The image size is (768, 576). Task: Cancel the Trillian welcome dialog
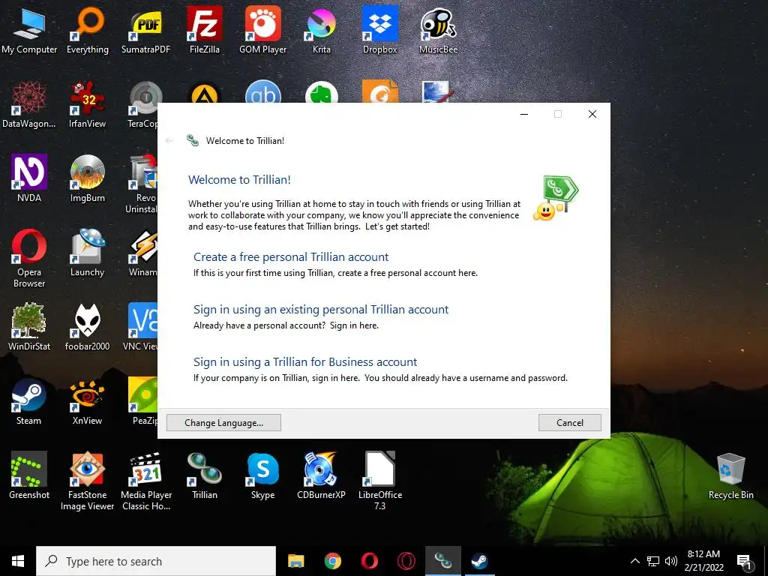[570, 423]
